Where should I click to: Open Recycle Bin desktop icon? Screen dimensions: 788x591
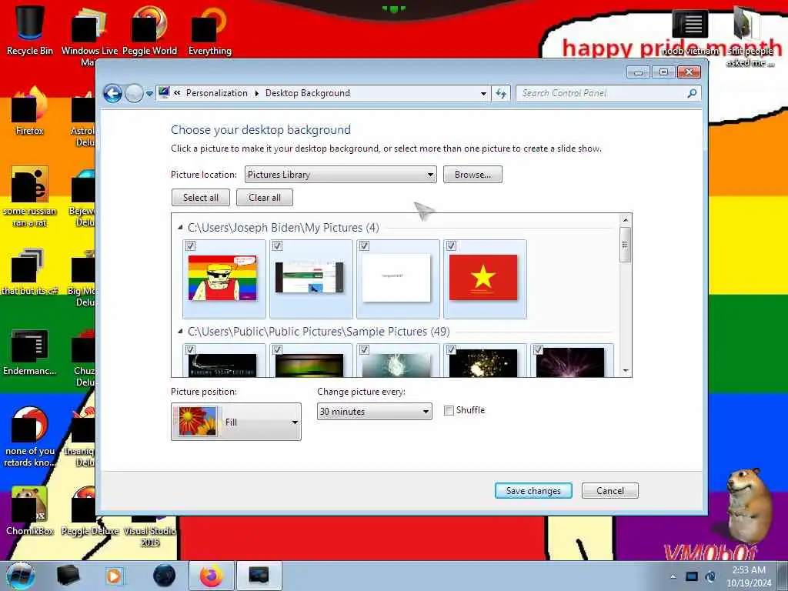(30, 30)
